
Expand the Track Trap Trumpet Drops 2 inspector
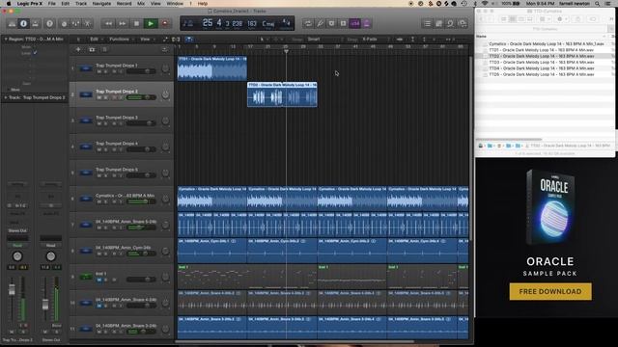[6, 97]
